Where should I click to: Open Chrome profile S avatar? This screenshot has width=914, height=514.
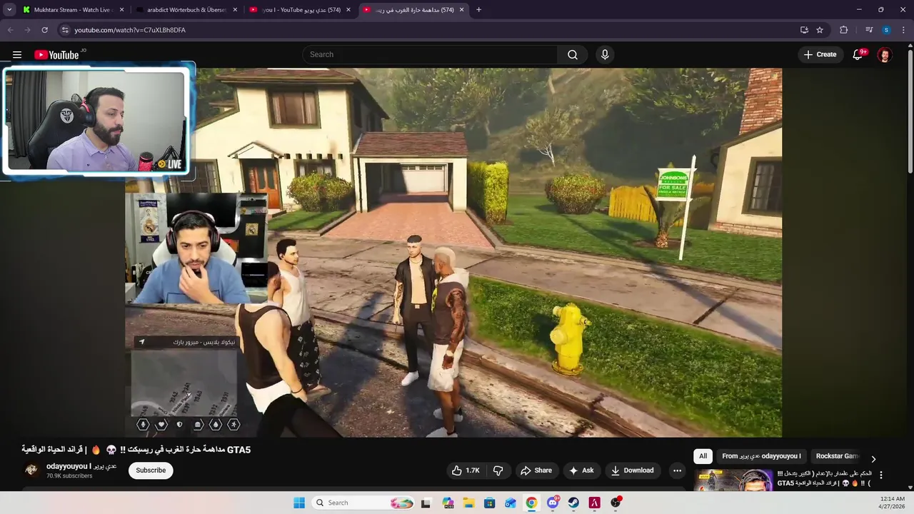[x=886, y=30]
